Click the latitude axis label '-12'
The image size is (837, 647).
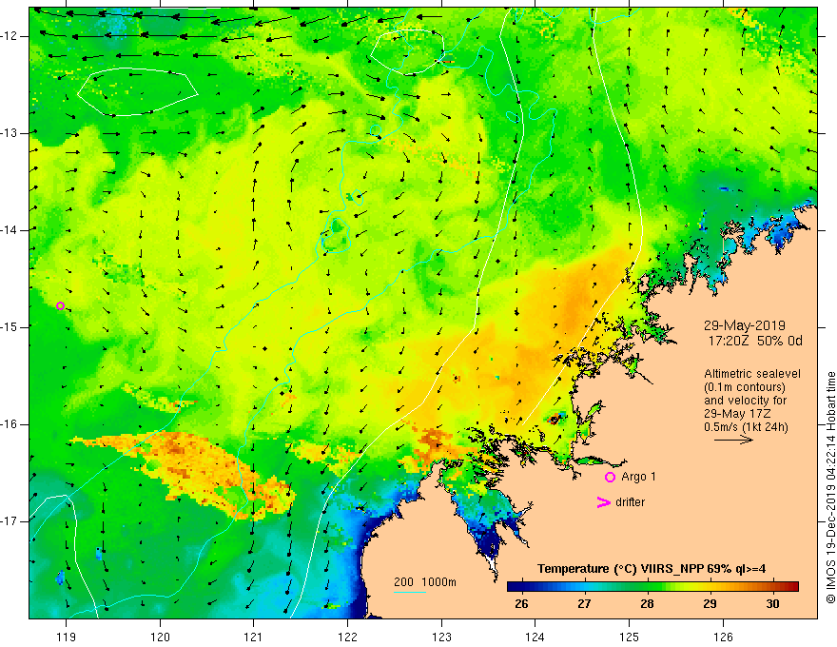(x=10, y=36)
